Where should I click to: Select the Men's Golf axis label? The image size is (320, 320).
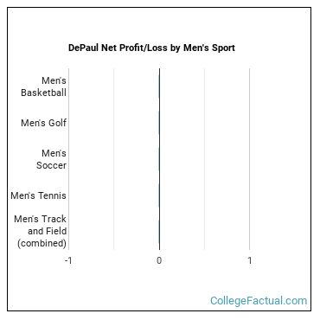tap(43, 123)
